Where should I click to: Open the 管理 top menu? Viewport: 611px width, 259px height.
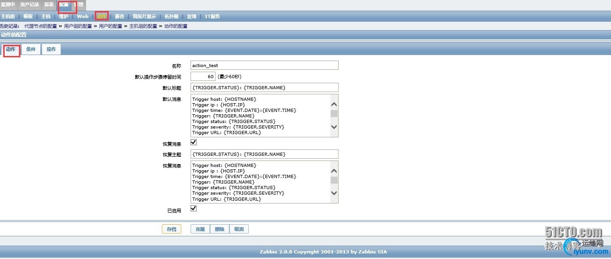[79, 5]
